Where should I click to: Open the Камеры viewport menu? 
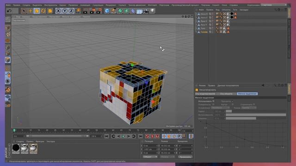26,17
